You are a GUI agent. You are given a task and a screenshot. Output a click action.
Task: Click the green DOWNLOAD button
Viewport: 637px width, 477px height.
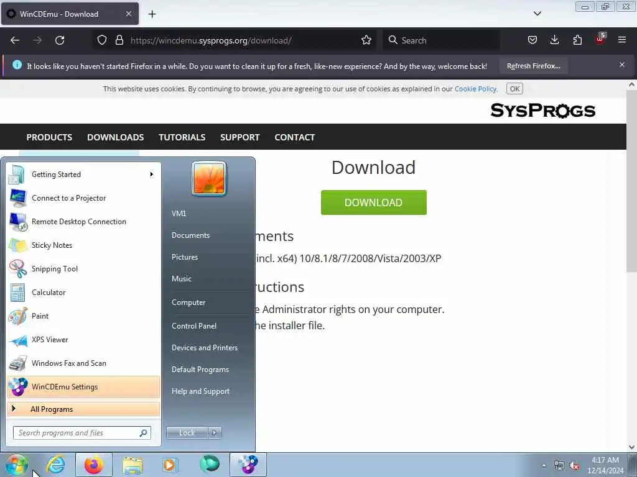(373, 202)
